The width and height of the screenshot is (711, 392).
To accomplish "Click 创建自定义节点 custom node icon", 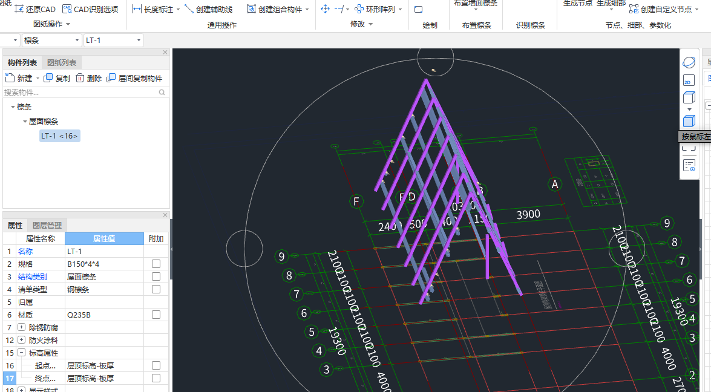I will point(634,9).
